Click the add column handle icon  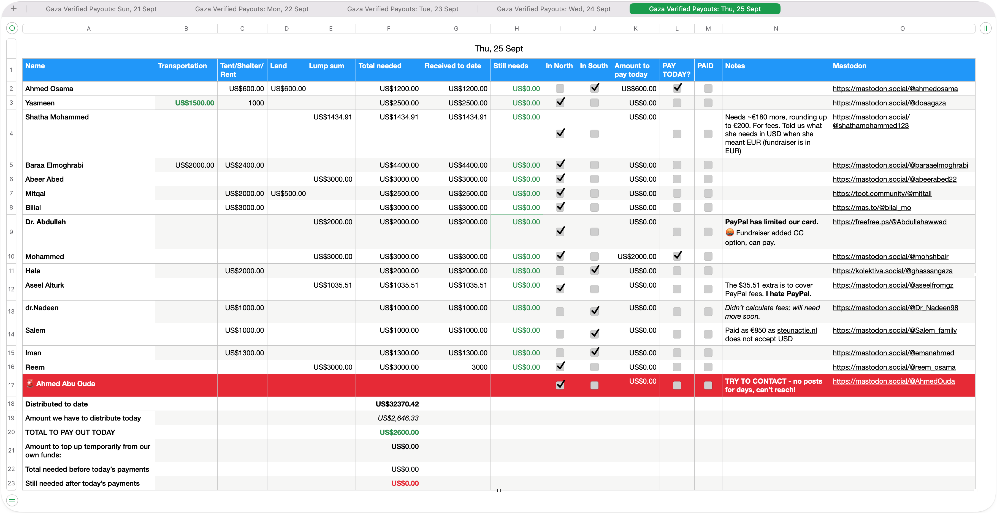(x=985, y=28)
